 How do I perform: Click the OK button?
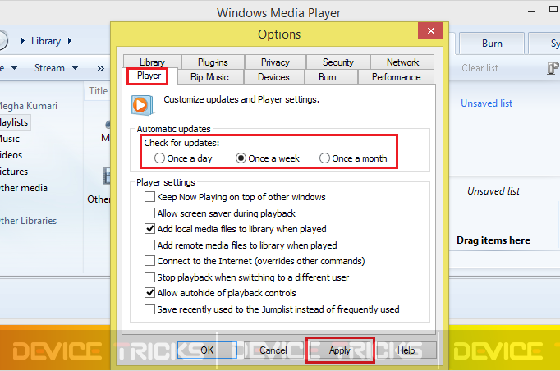[207, 350]
